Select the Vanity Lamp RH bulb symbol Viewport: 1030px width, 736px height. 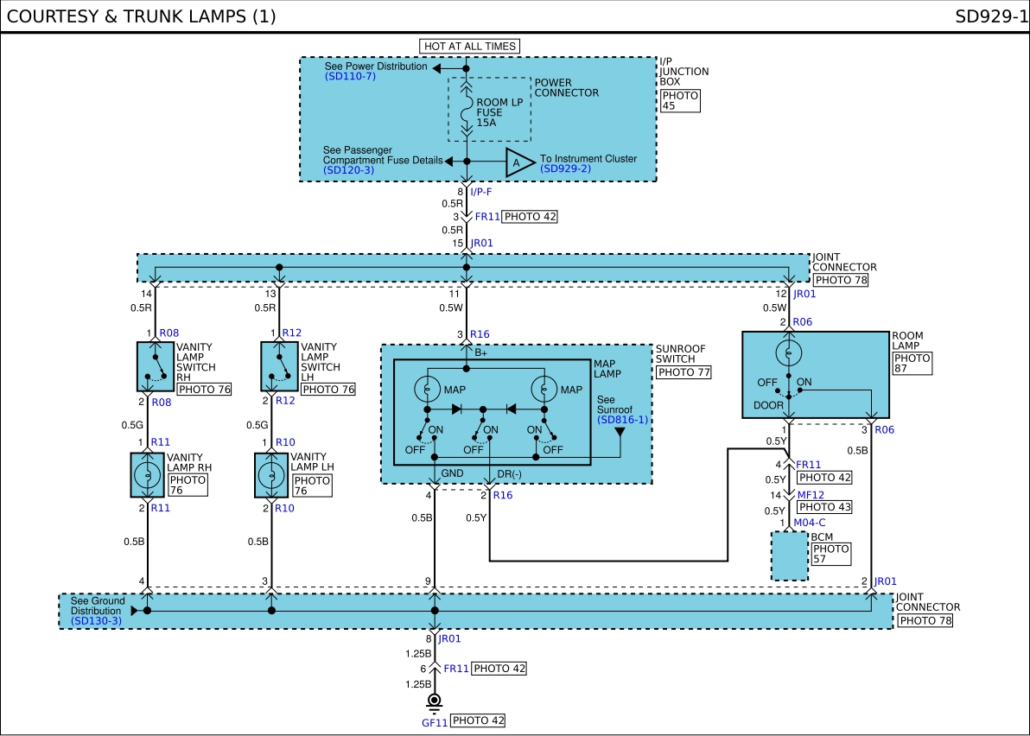[147, 475]
